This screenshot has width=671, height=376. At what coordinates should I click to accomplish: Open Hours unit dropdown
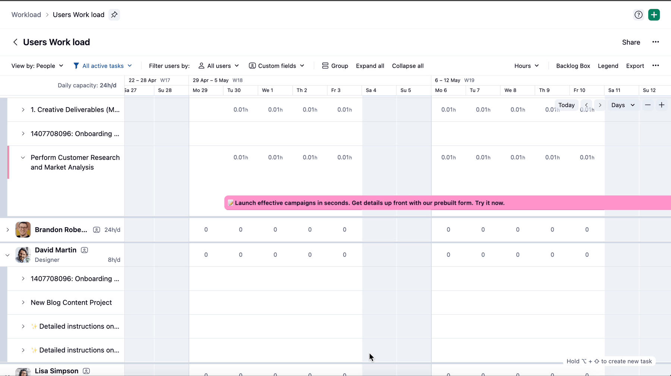526,66
